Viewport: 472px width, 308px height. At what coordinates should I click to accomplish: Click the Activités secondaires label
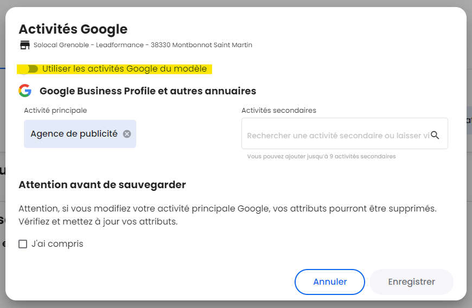279,111
